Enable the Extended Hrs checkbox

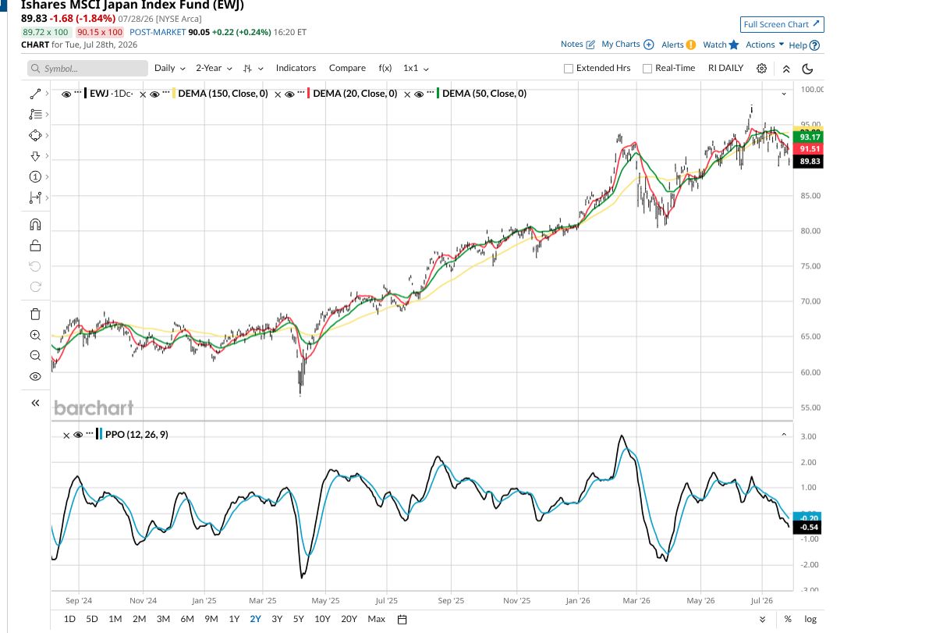(x=569, y=68)
